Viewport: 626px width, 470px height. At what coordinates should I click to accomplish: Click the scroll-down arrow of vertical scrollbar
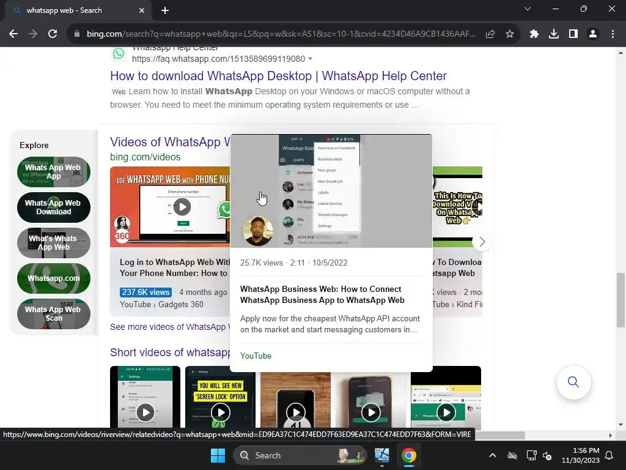(620, 425)
